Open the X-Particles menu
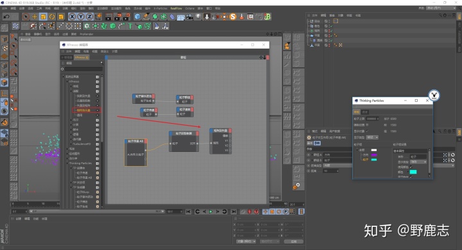 tap(160, 8)
